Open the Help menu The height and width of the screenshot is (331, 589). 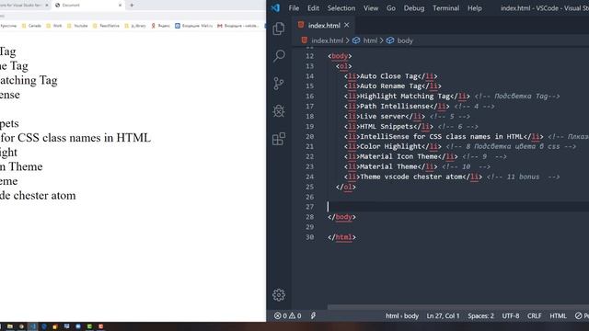(475, 8)
